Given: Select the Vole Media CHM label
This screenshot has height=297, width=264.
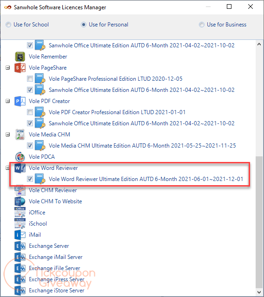Looking at the screenshot, I should (x=49, y=135).
